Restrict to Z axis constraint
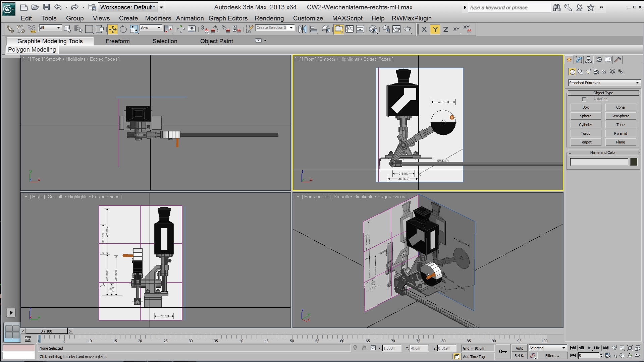Viewport: 644px width, 362px height. 445,29
